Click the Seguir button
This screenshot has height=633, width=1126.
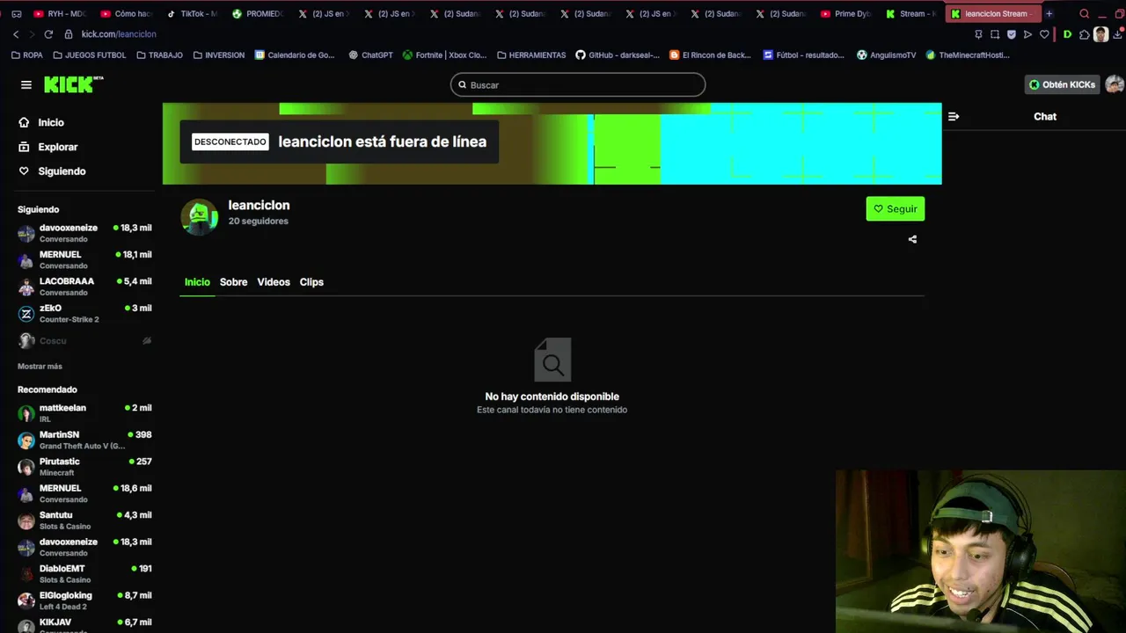point(895,208)
